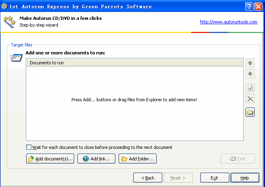Click Add folder... button
265x187 pixels.
tap(138, 158)
